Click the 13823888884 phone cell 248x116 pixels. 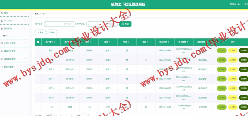point(165,79)
